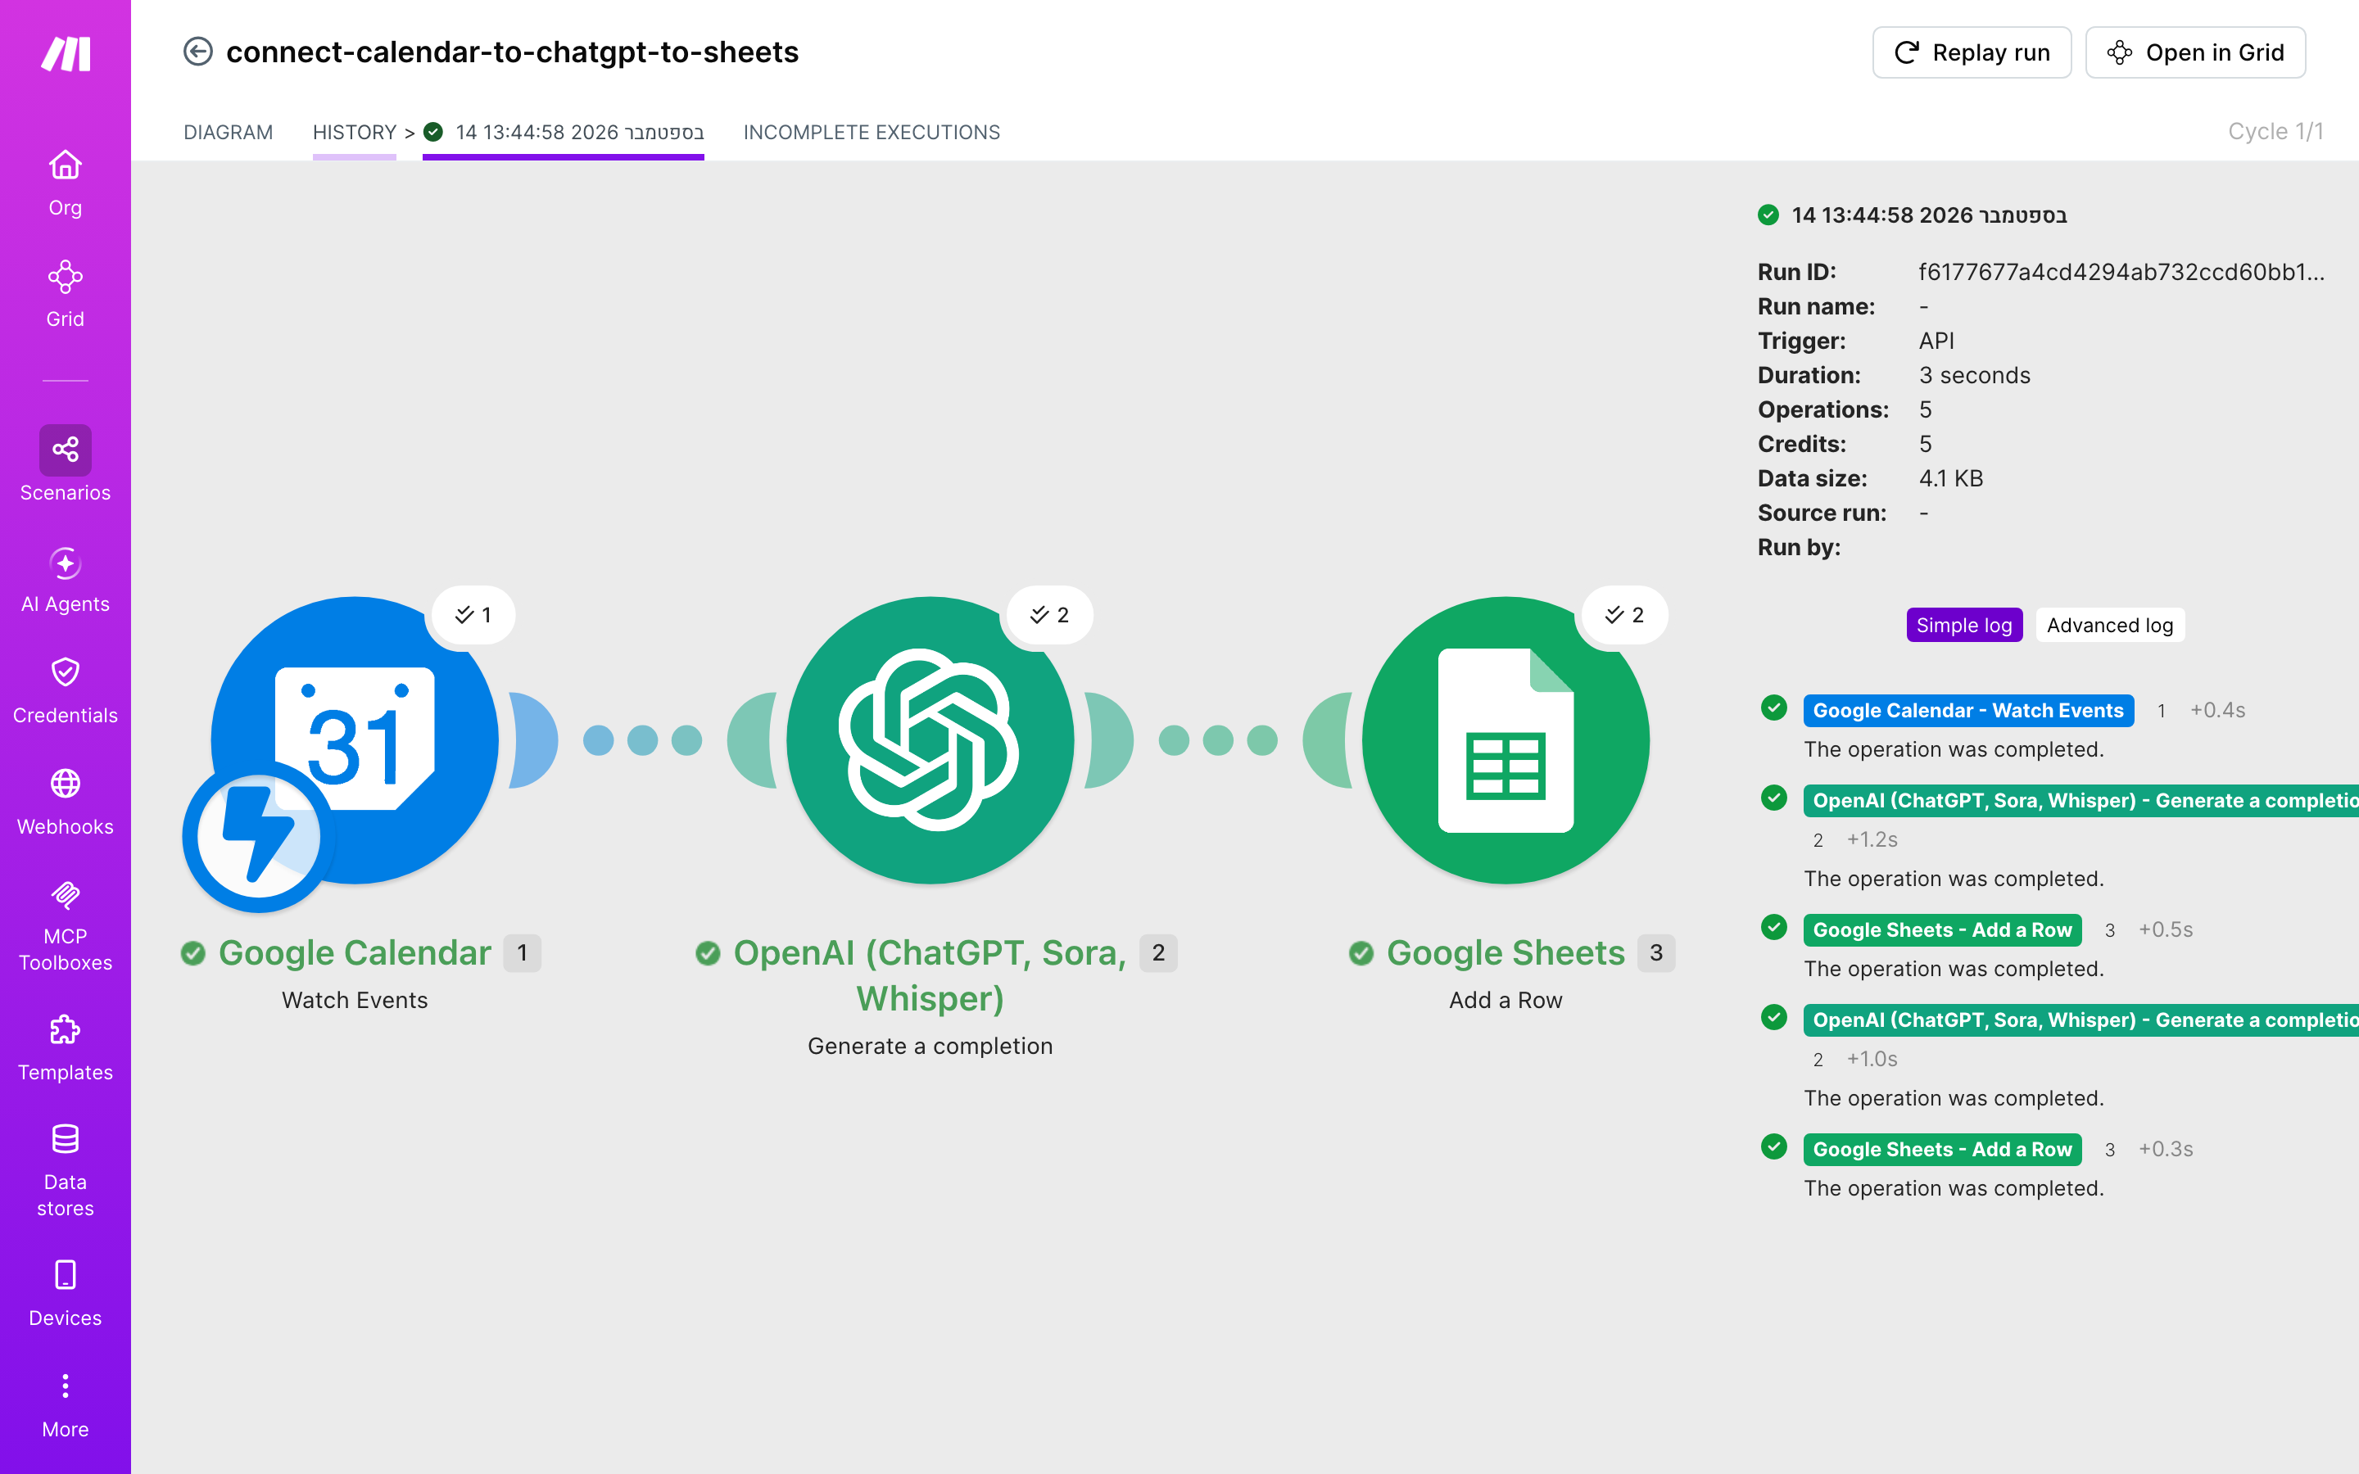Switch to the HISTORY tab
The width and height of the screenshot is (2359, 1474).
[x=354, y=132]
